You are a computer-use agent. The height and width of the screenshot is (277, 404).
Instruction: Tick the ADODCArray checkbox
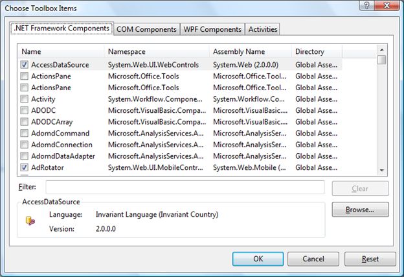tap(24, 121)
